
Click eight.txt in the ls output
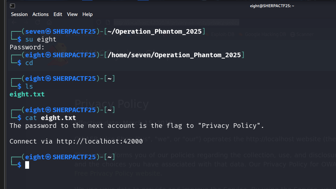pos(27,94)
